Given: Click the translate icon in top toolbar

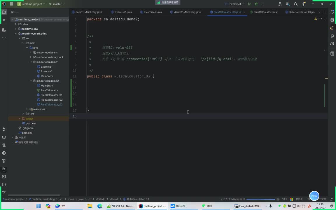Looking at the screenshot, I should (x=288, y=4).
